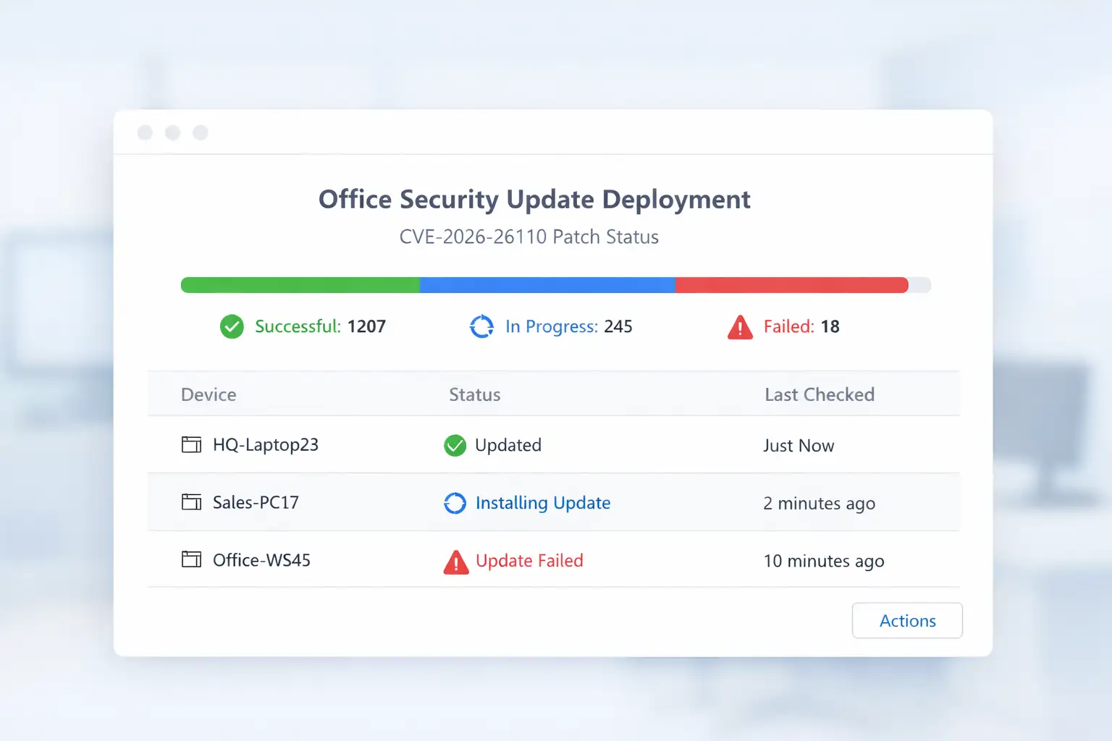The height and width of the screenshot is (741, 1112).
Task: Select the device icon next to Sales-PC17
Action: point(191,502)
